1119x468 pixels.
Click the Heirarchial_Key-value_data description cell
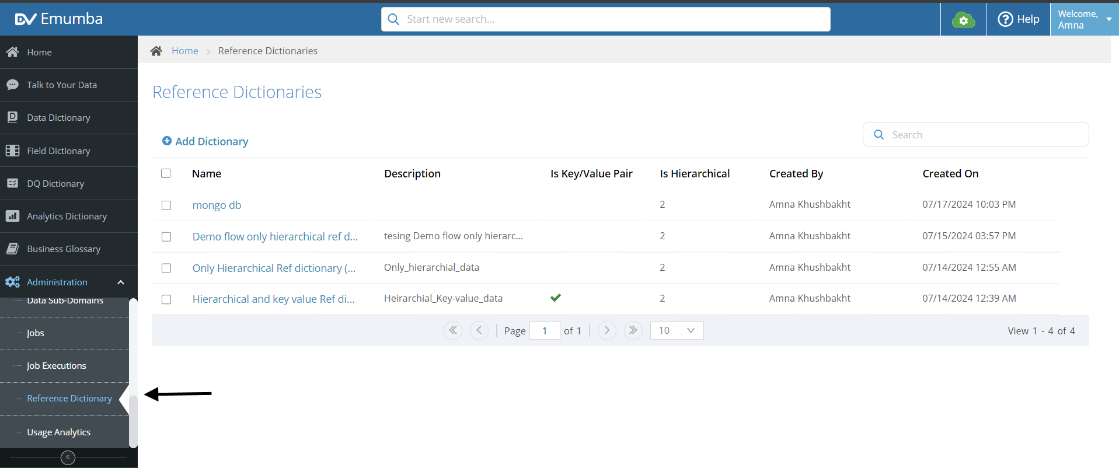443,298
